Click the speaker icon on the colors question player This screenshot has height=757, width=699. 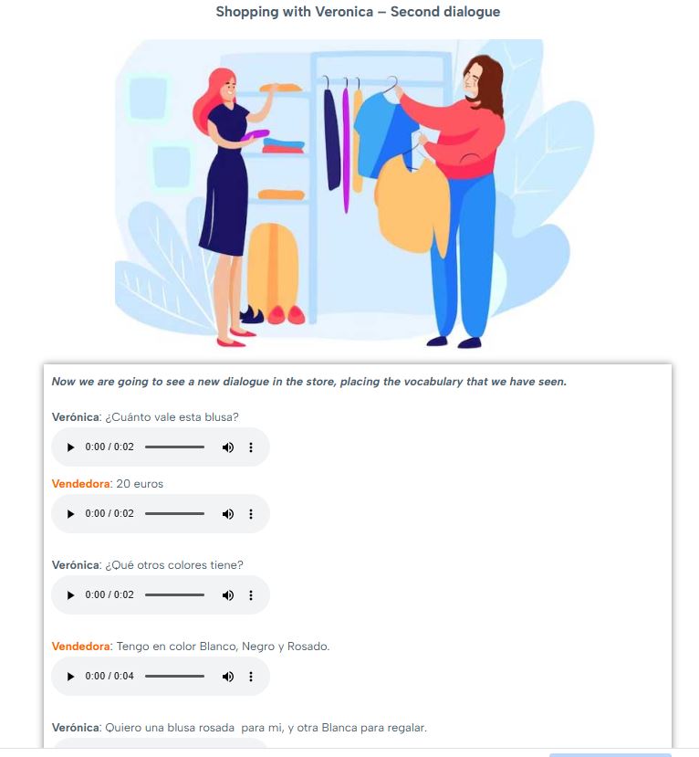227,594
